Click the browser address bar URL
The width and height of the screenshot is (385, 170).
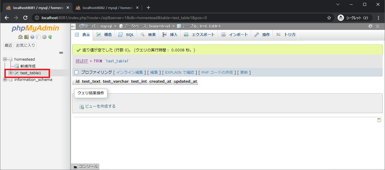(x=124, y=18)
